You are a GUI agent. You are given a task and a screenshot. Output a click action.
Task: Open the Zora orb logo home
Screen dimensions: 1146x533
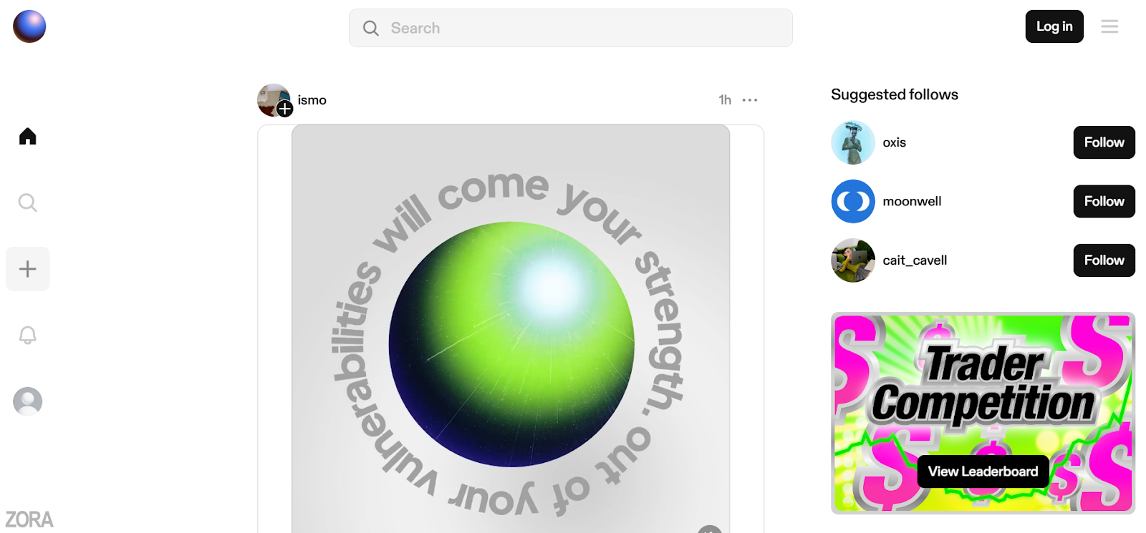point(29,26)
